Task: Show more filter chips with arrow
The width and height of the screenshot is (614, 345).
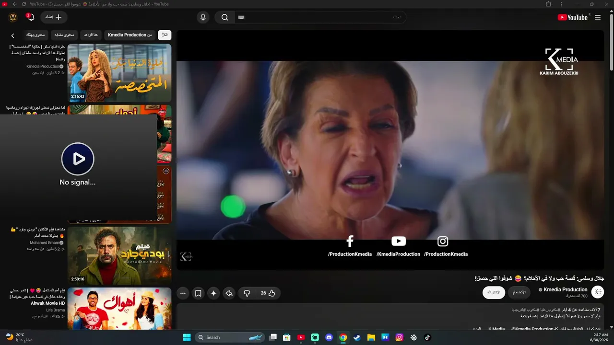Action: (x=13, y=35)
